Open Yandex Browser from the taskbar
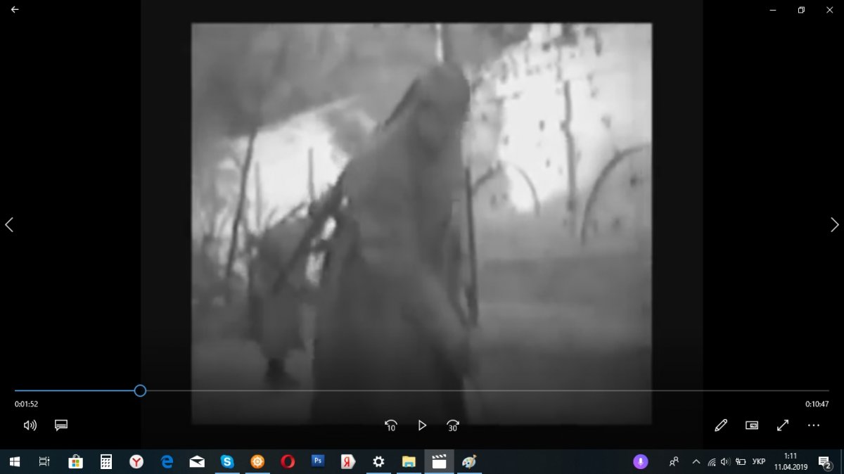The image size is (844, 474). pos(136,462)
